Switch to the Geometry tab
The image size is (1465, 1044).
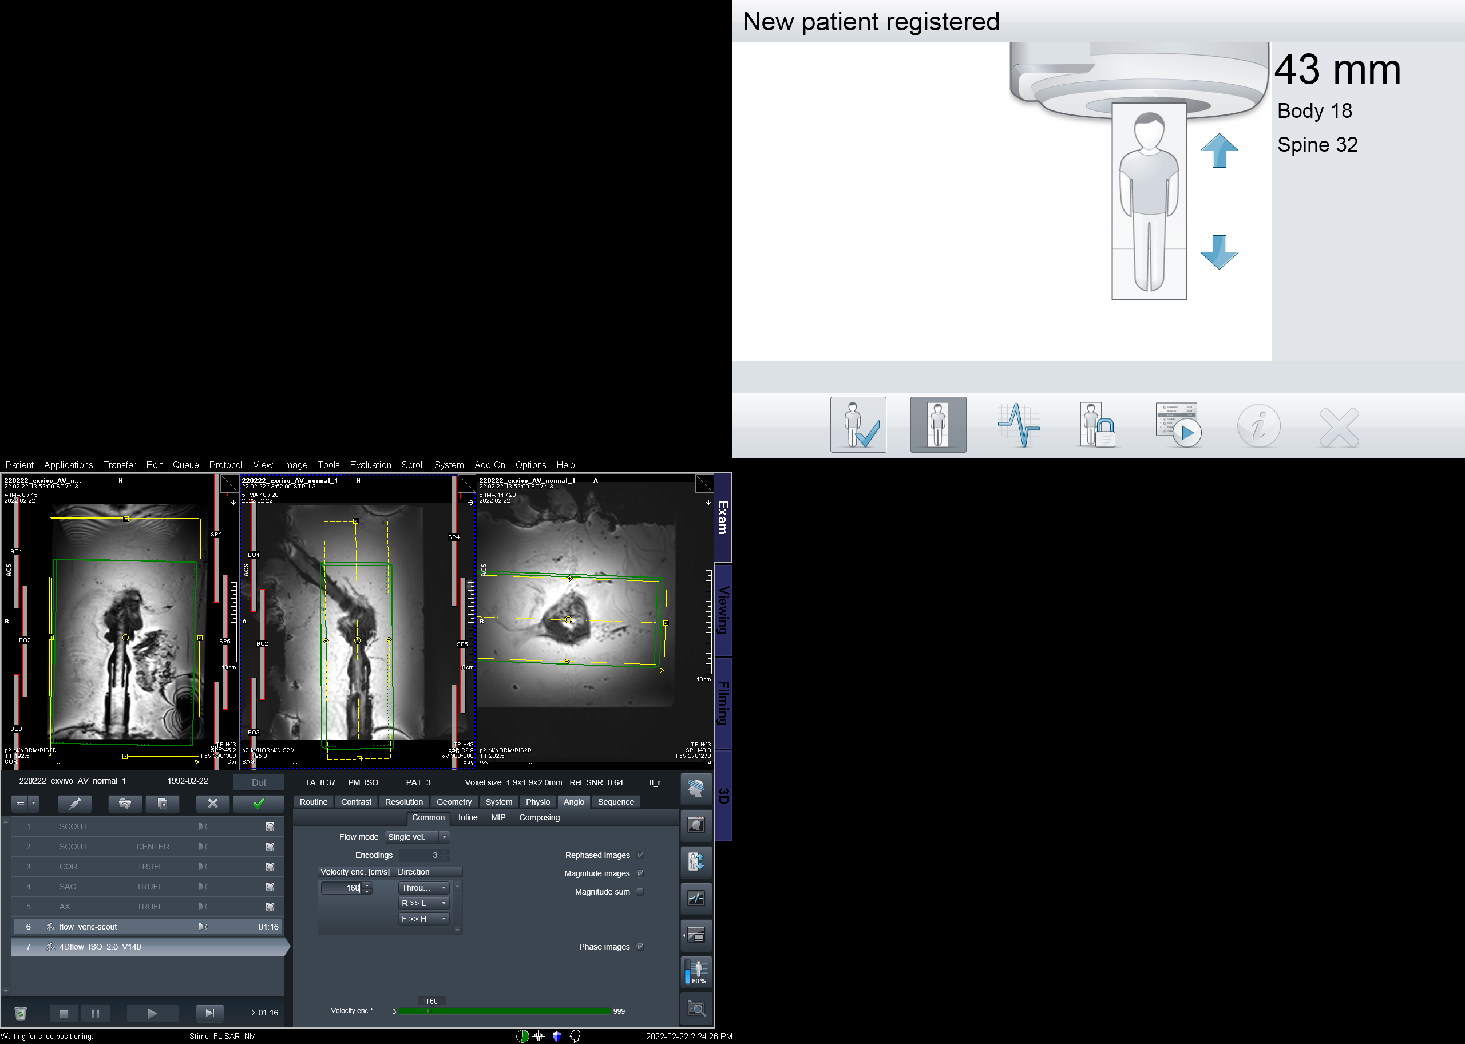tap(454, 802)
